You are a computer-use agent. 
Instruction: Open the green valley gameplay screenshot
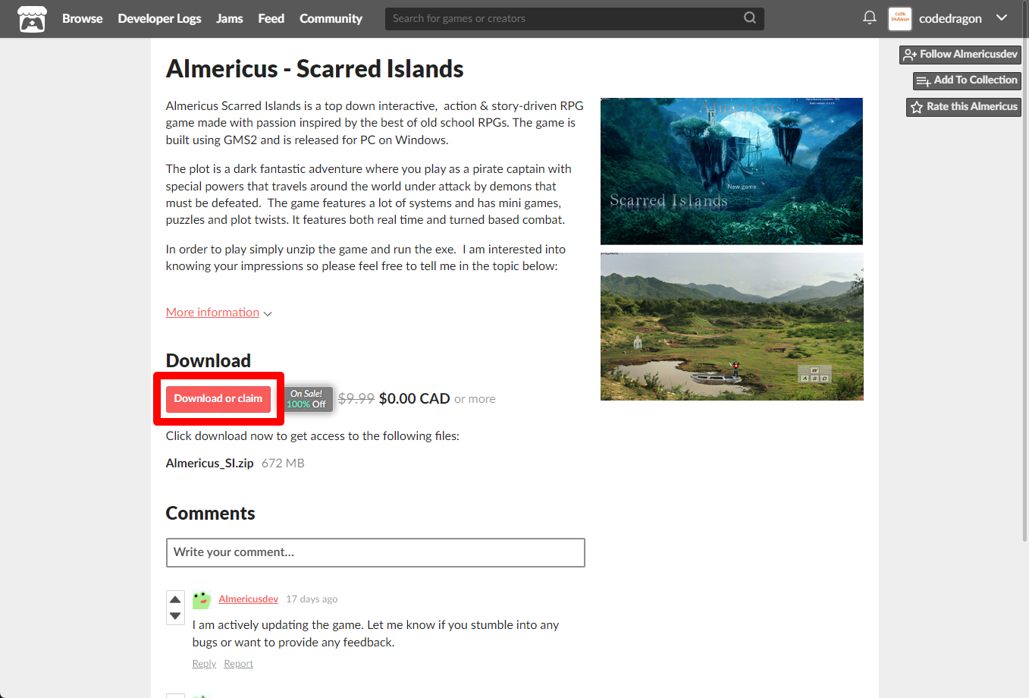732,326
